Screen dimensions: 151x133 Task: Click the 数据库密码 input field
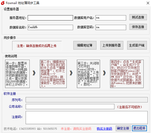pyautogui.click(x=111, y=27)
